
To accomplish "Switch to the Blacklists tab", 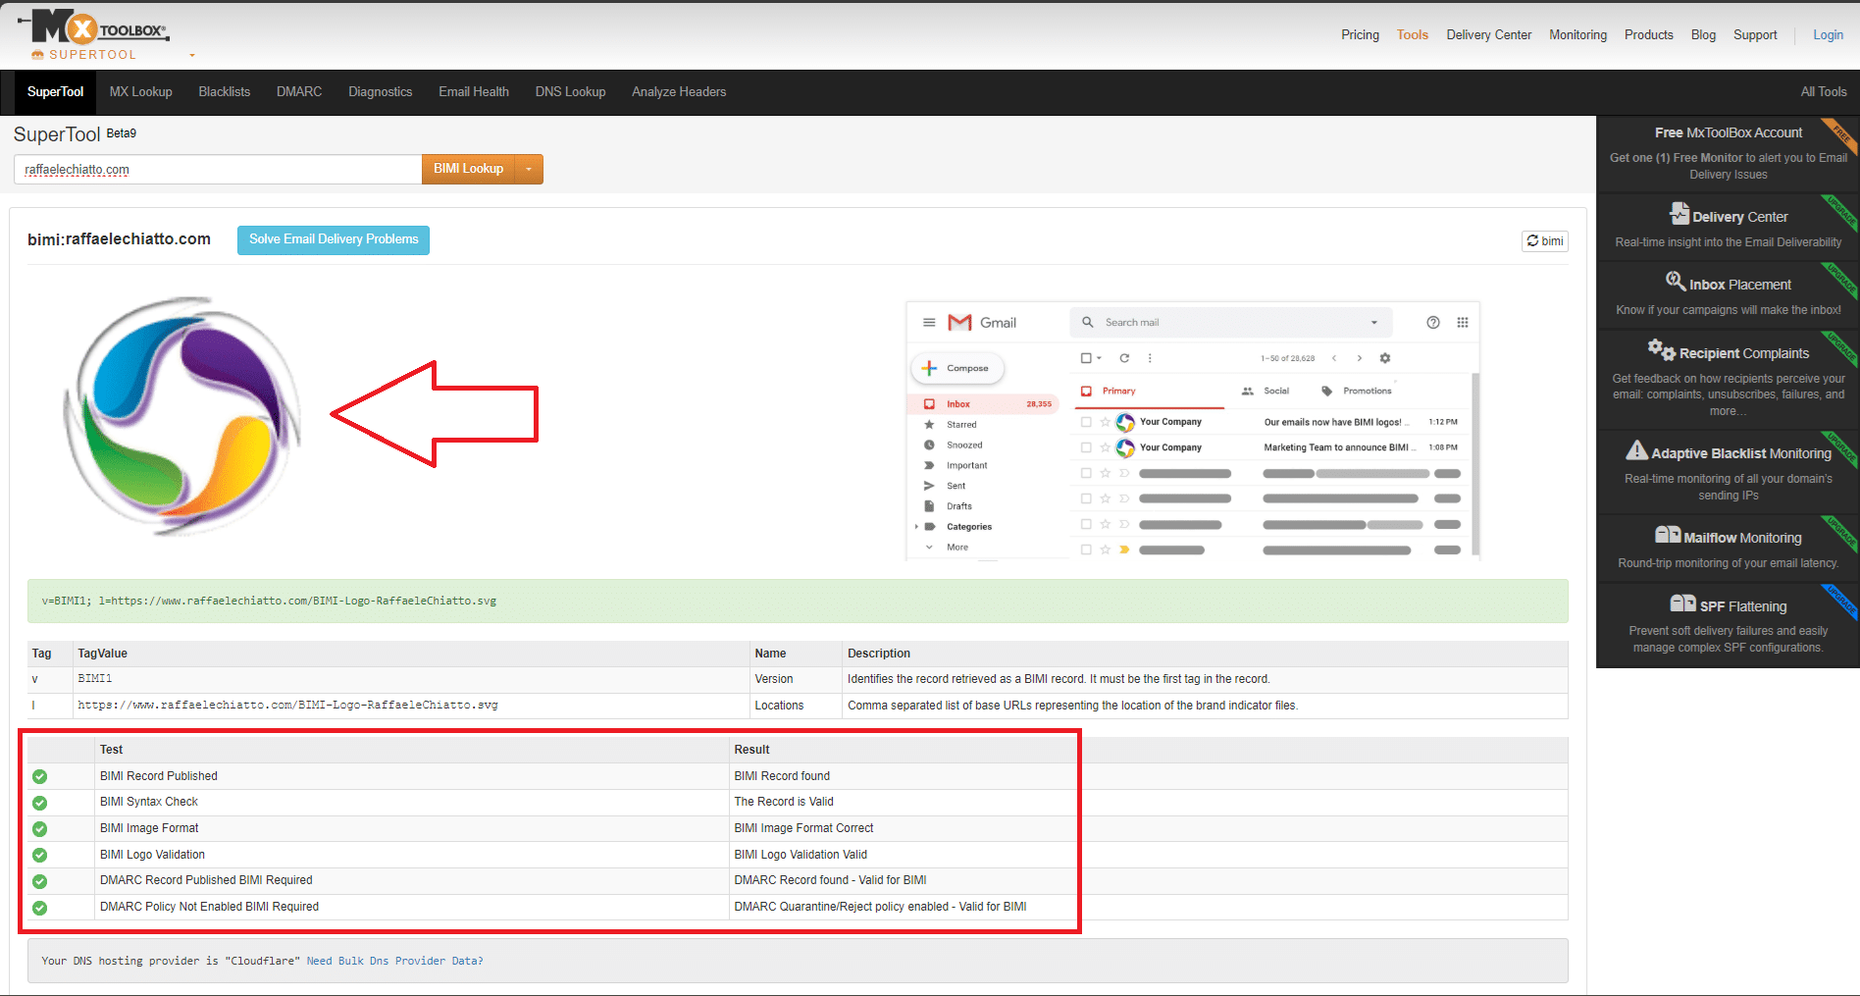I will [x=224, y=92].
